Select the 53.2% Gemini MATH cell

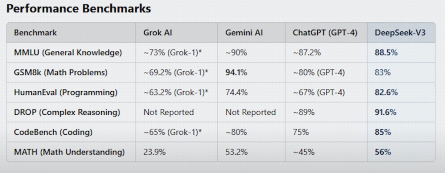pos(236,152)
